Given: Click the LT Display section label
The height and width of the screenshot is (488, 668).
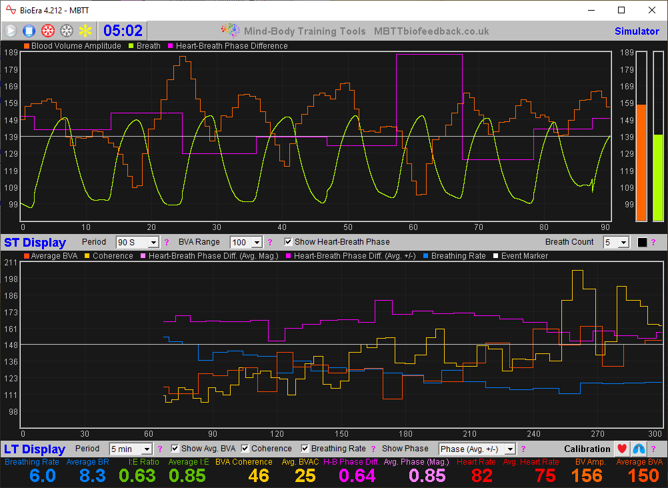Looking at the screenshot, I should [35, 449].
